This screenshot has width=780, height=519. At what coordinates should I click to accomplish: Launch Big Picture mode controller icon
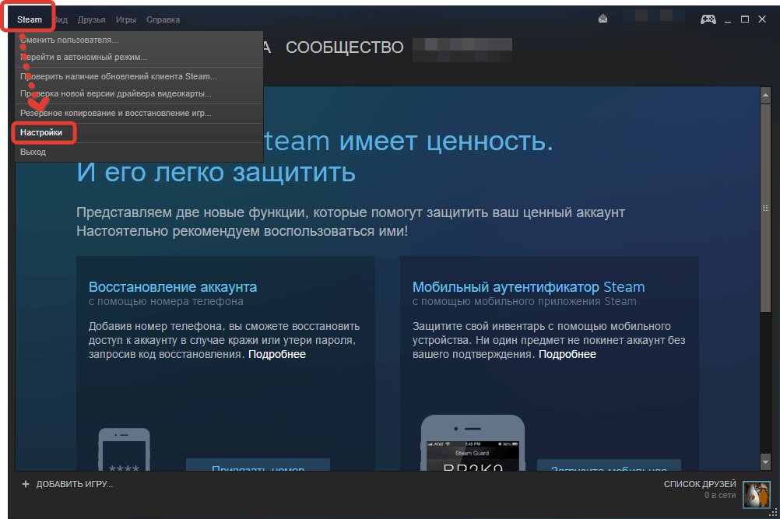[708, 19]
